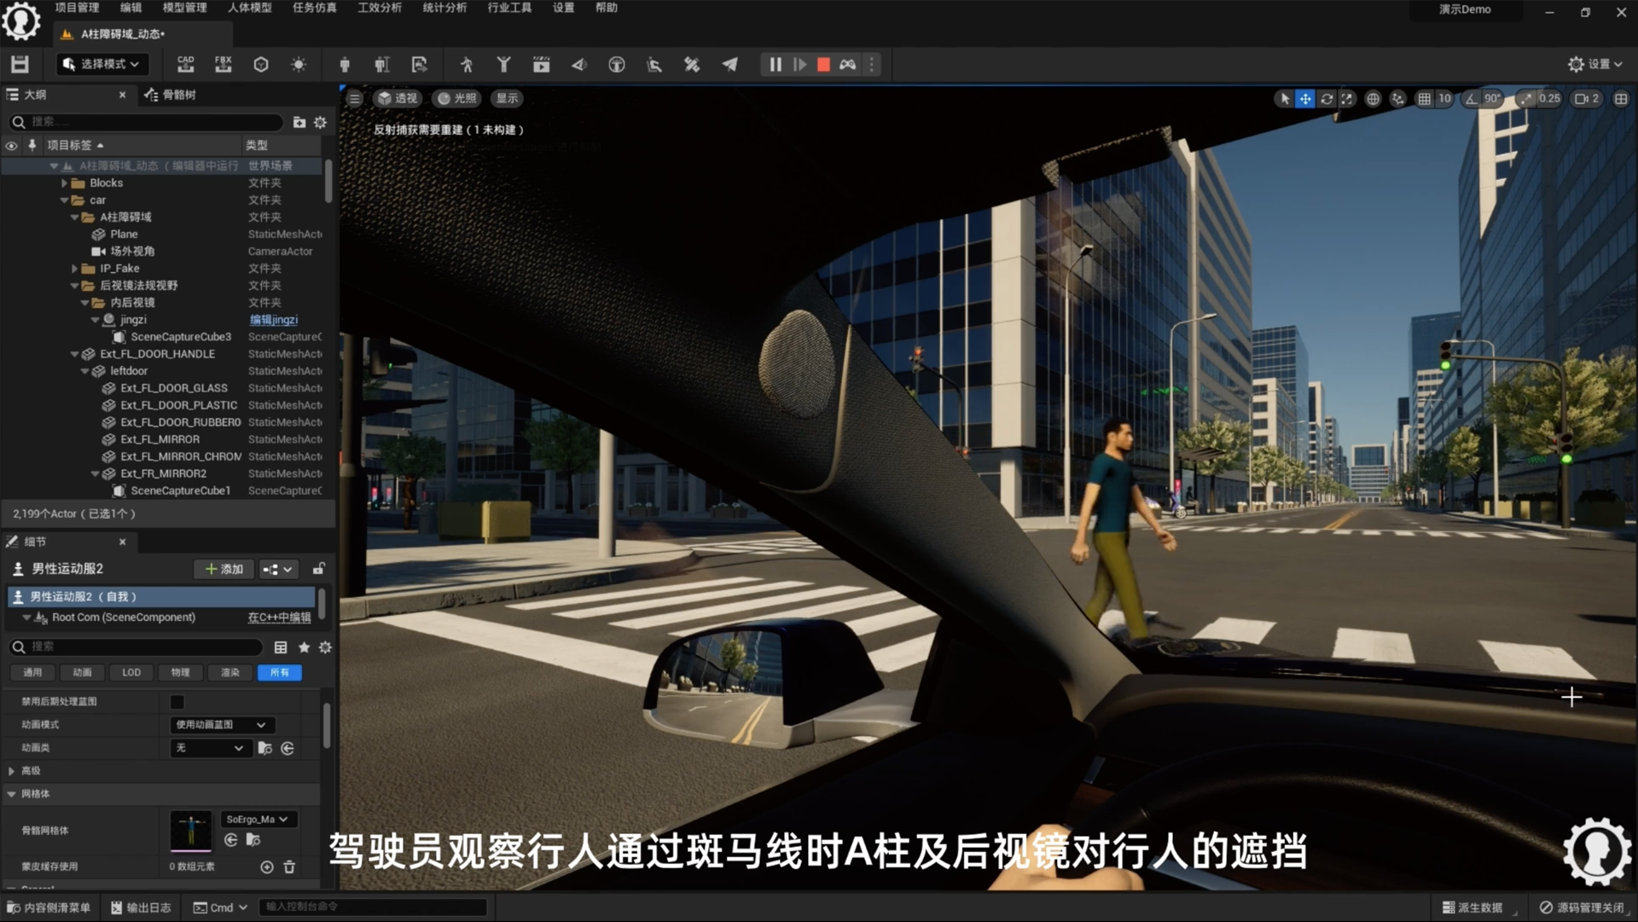Collapse the leftdoor tree item

(x=84, y=371)
